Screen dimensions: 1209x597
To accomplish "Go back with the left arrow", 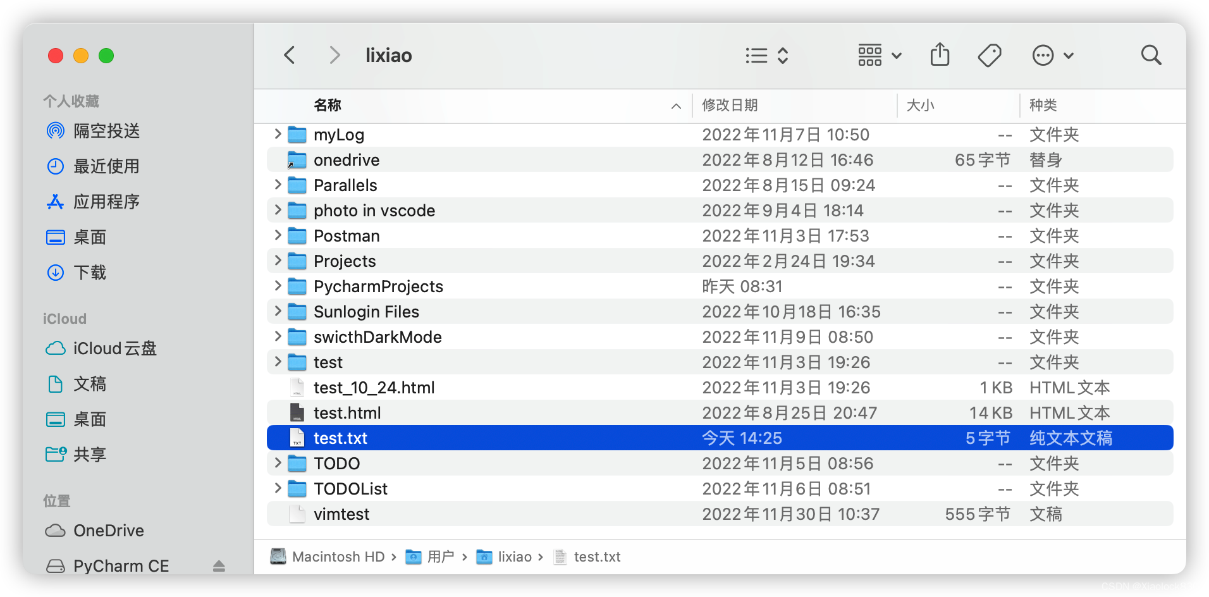I will [x=290, y=56].
